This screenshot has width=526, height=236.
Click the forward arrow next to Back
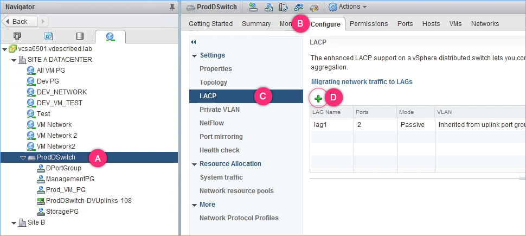pyautogui.click(x=43, y=22)
